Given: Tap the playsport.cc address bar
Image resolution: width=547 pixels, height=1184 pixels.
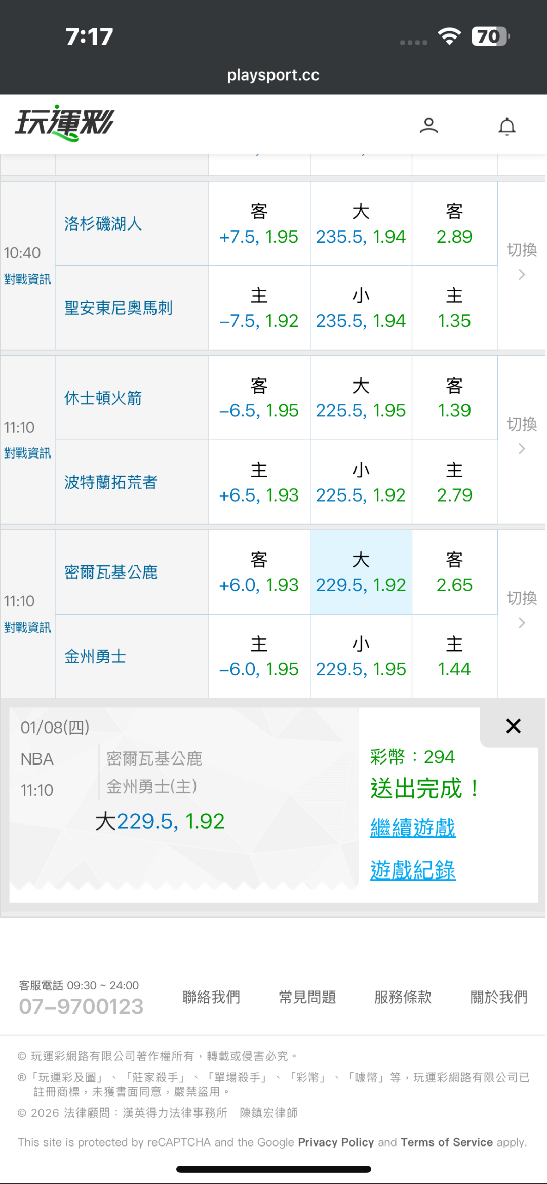Looking at the screenshot, I should click(x=273, y=75).
